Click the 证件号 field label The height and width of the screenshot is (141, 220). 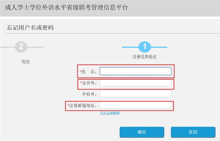click(90, 83)
